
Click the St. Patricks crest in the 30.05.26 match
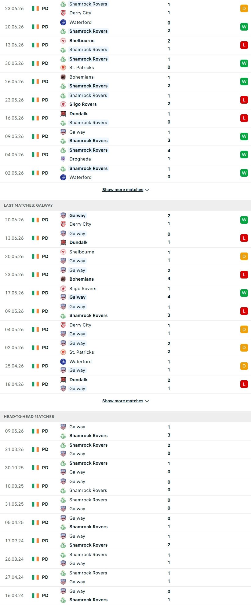(x=63, y=68)
